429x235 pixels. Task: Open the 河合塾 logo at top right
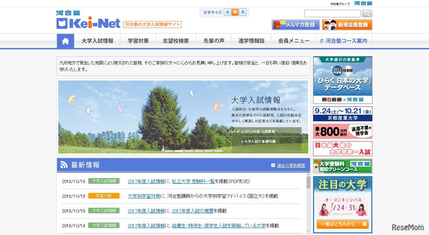(x=363, y=3)
